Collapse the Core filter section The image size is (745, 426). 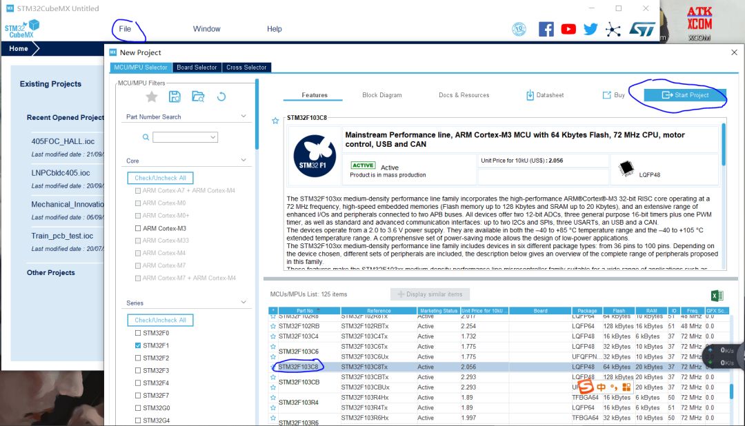tap(244, 161)
